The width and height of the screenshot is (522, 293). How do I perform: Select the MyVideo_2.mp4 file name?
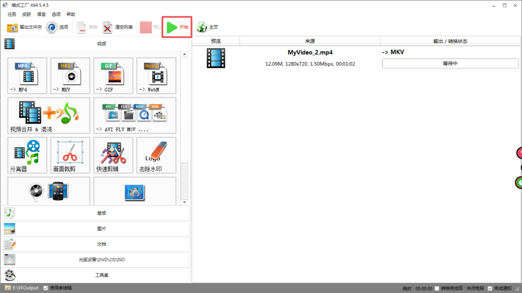click(310, 52)
